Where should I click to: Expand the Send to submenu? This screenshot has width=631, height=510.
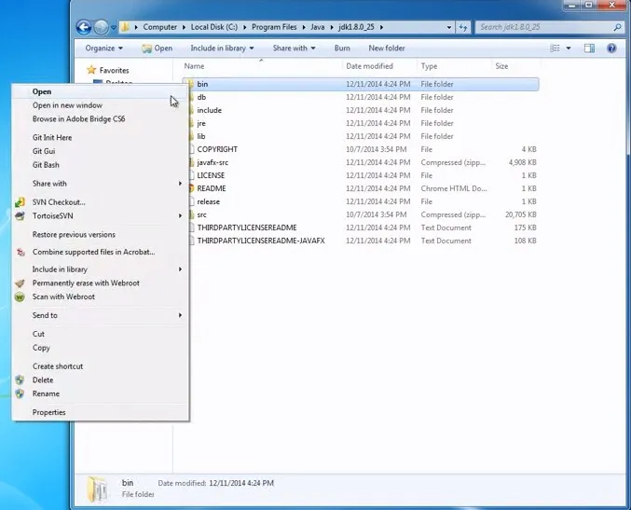click(x=100, y=315)
